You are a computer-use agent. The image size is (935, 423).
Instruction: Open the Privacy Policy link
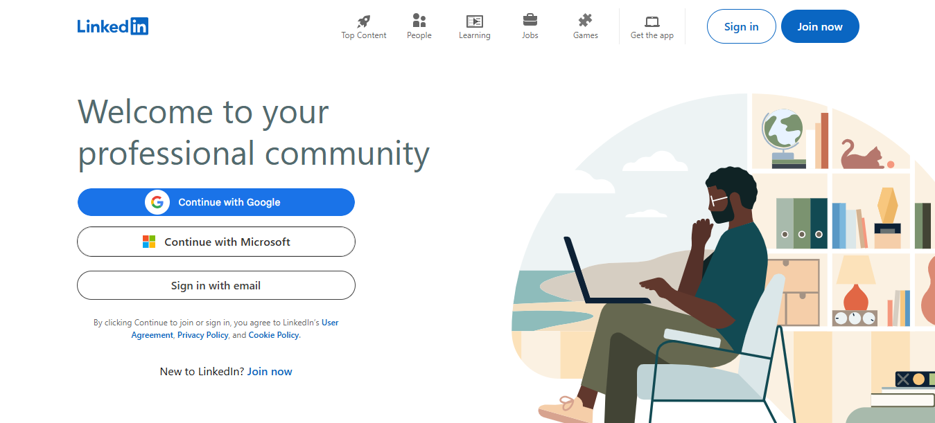(202, 335)
